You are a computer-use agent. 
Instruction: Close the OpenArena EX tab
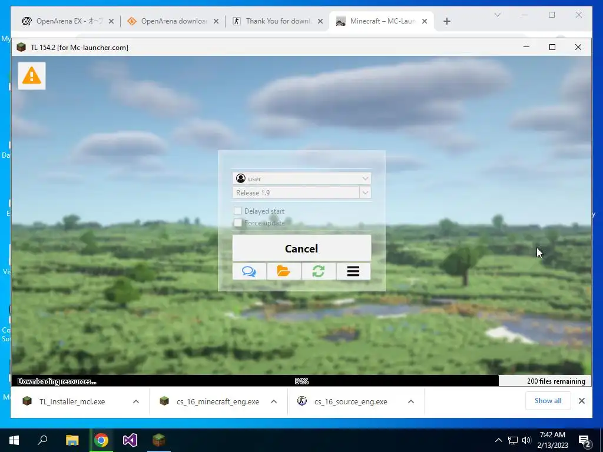[x=111, y=21]
